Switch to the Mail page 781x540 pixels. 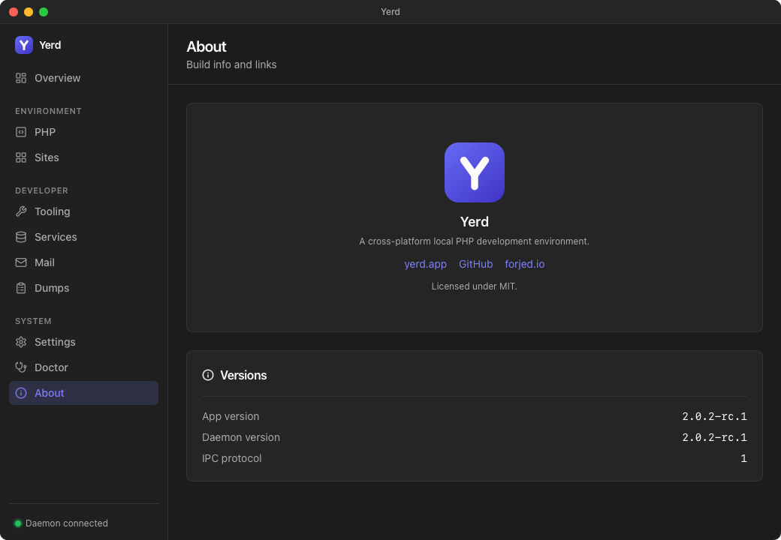(83, 262)
